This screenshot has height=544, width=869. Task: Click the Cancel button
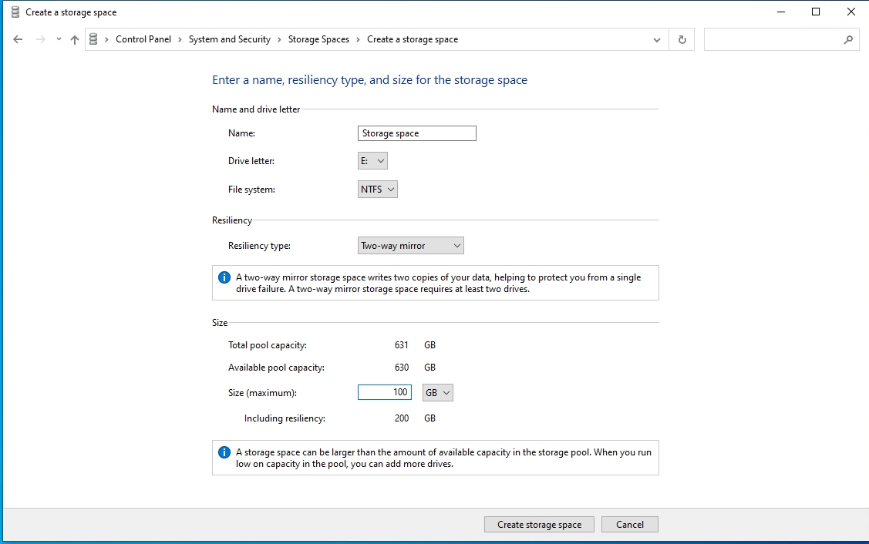[x=629, y=524]
